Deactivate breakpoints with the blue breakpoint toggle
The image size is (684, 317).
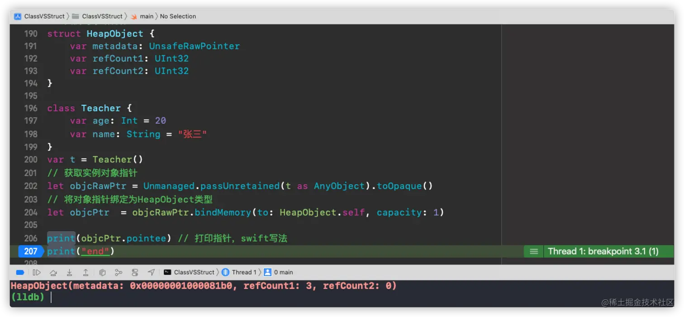point(20,272)
